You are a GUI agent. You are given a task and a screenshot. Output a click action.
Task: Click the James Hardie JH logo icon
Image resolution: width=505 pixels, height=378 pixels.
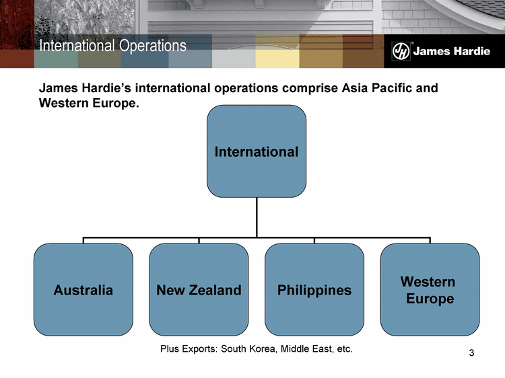click(401, 51)
